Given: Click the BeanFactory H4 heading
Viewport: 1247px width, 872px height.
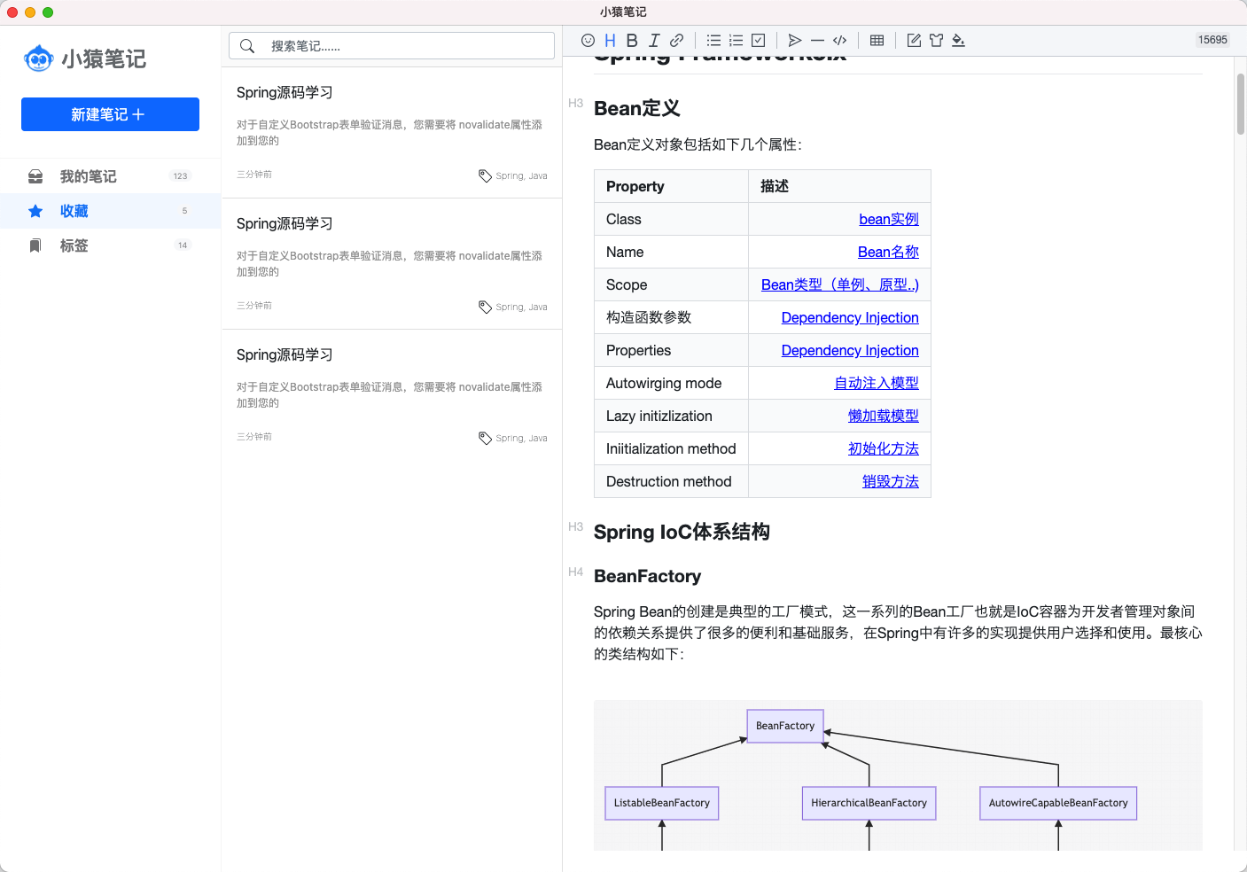Looking at the screenshot, I should click(x=647, y=576).
